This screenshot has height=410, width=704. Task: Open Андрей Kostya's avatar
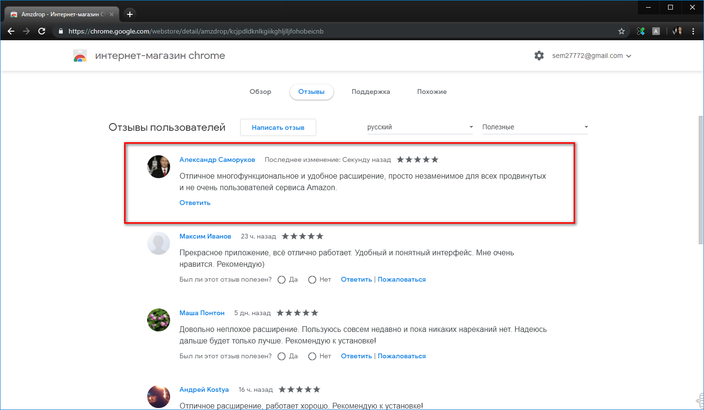(x=159, y=397)
